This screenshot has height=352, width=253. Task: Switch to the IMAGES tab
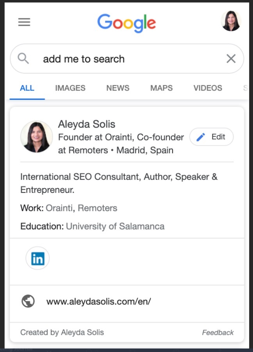point(70,88)
